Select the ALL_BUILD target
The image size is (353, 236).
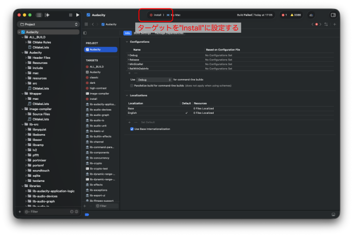click(97, 67)
